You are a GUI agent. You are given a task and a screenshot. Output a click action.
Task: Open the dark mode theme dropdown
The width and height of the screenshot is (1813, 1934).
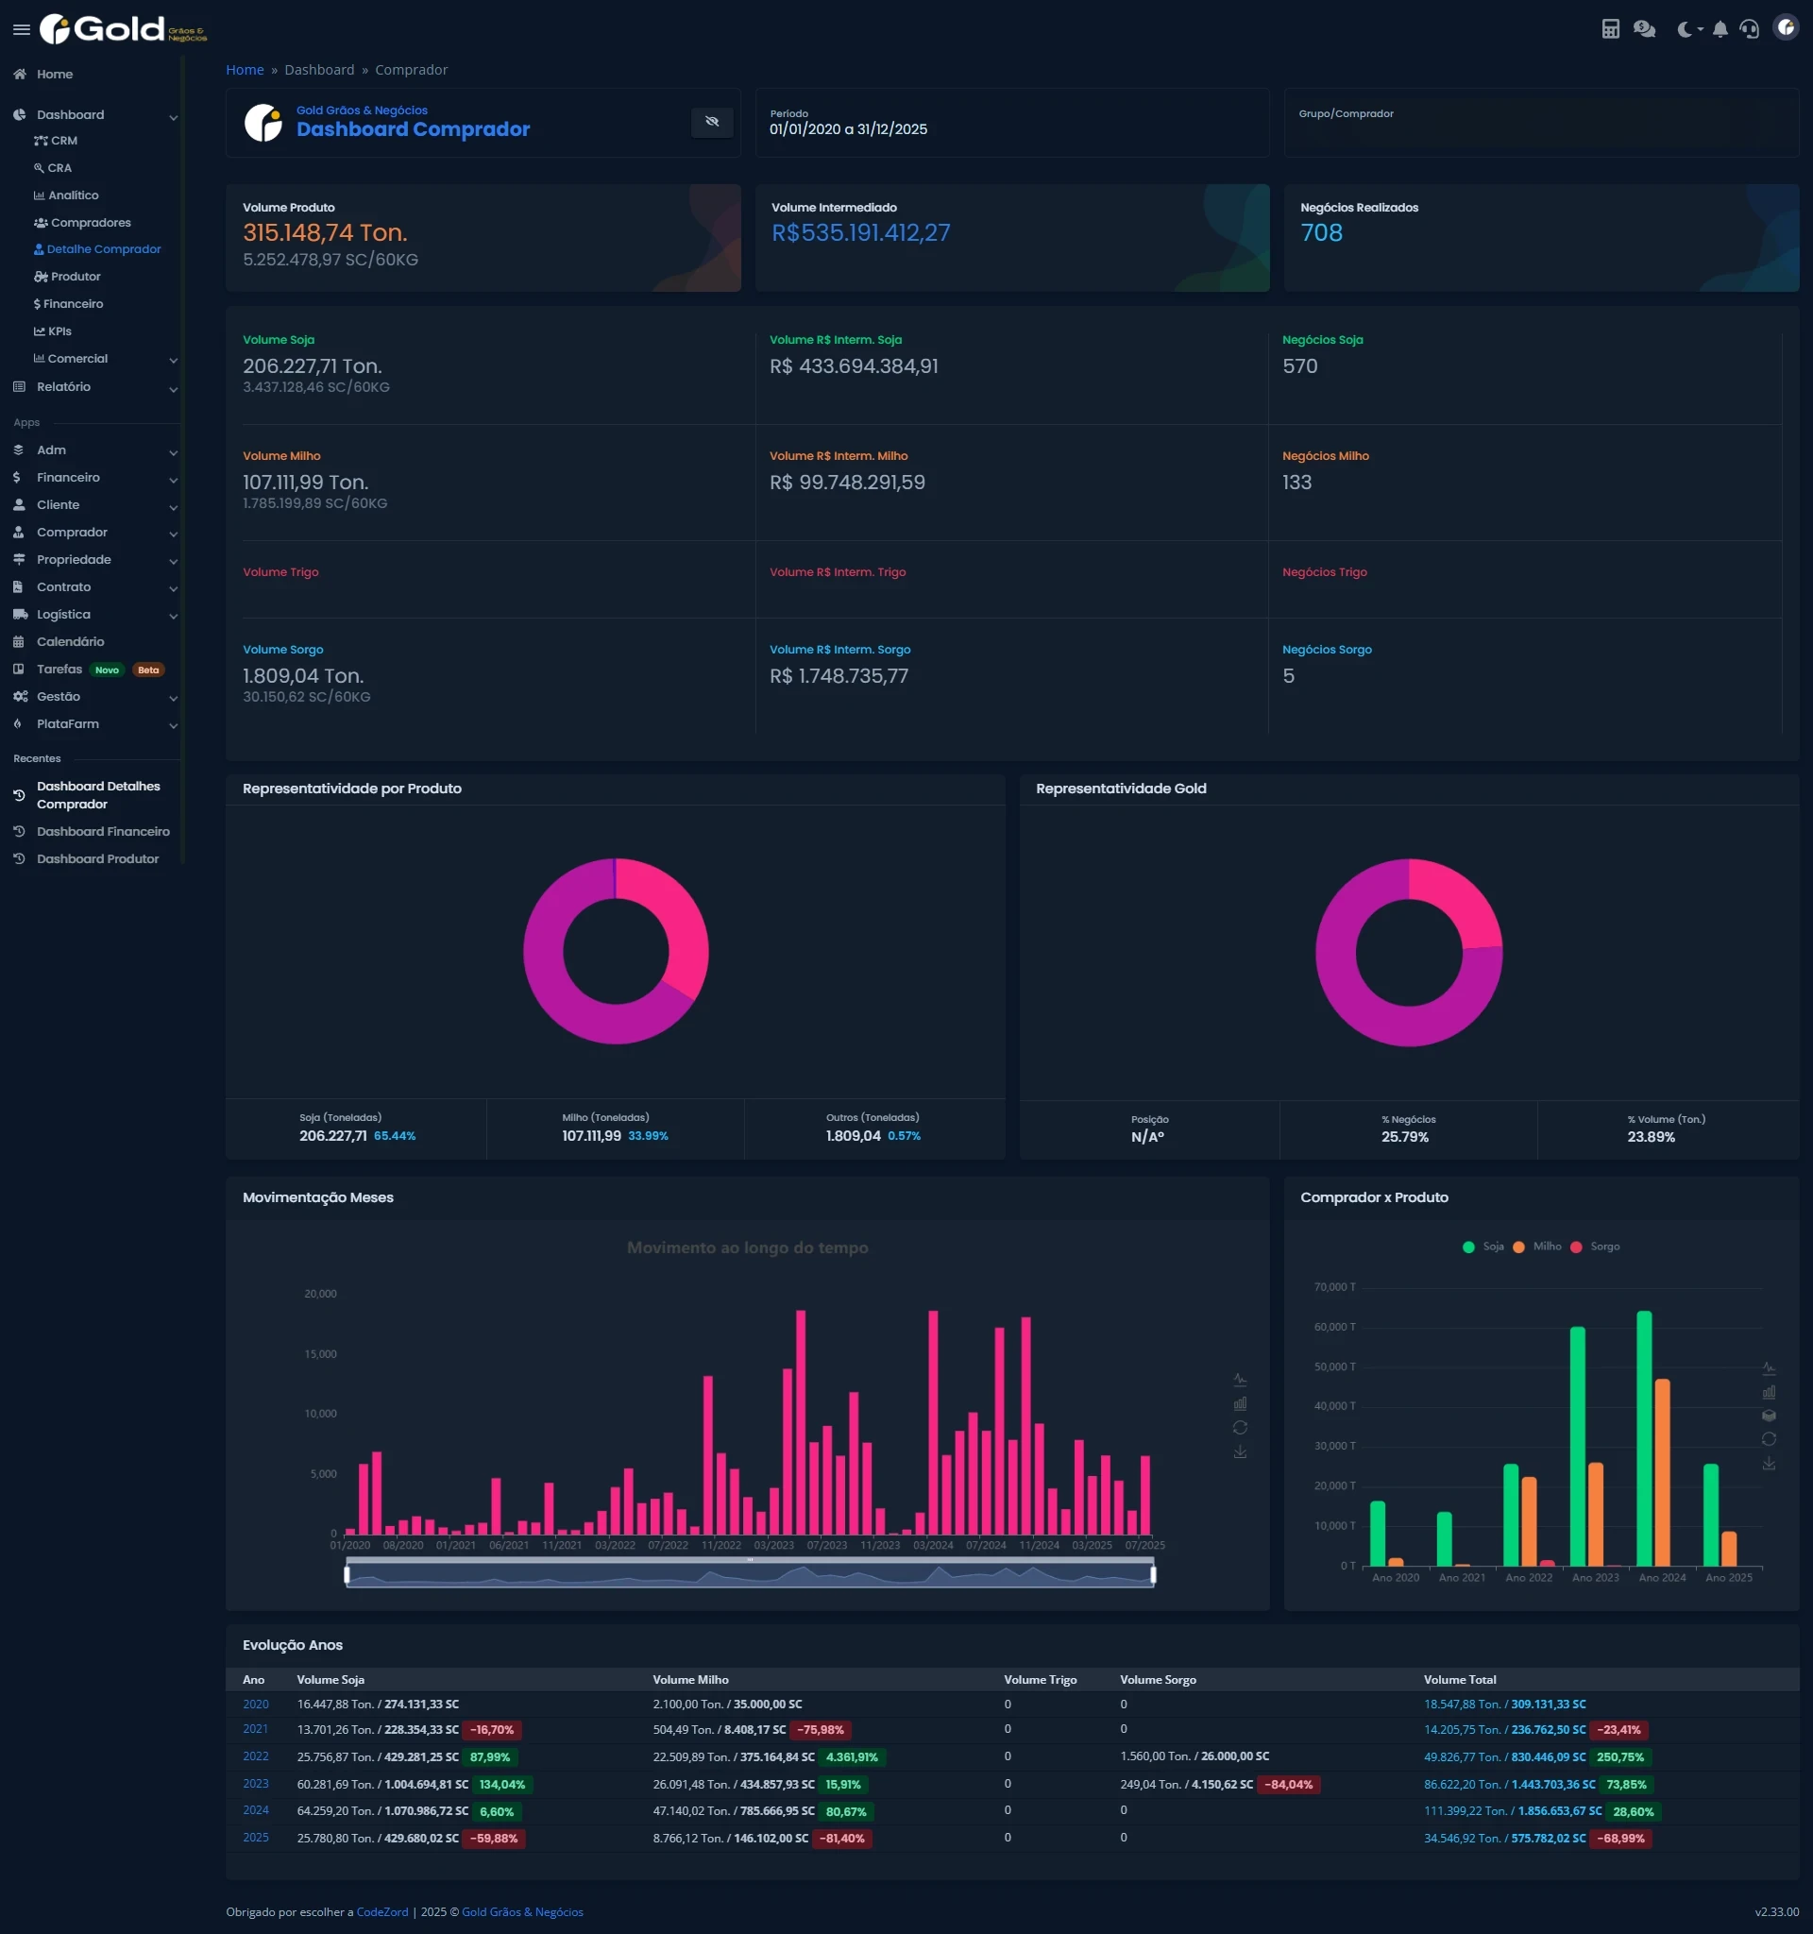click(x=1690, y=29)
